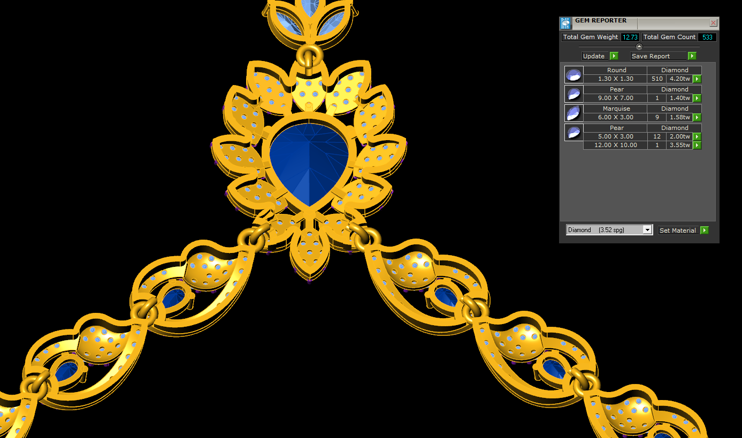Screen dimensions: 742x438
Task: Click the 4.20tw weight cell
Action: click(x=679, y=79)
